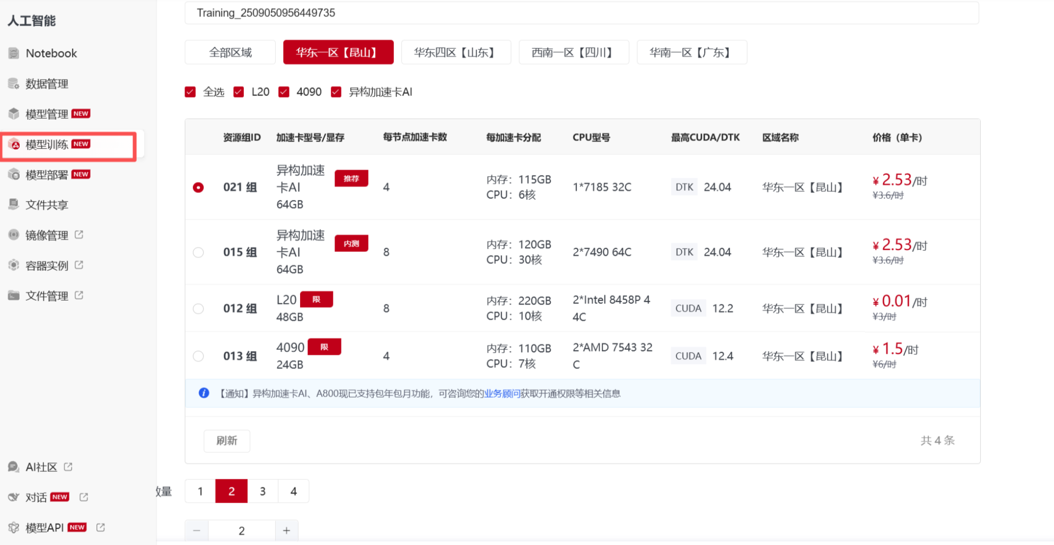The image size is (1054, 545).
Task: Open external link icon beside 镜像管理
Action: (x=79, y=235)
